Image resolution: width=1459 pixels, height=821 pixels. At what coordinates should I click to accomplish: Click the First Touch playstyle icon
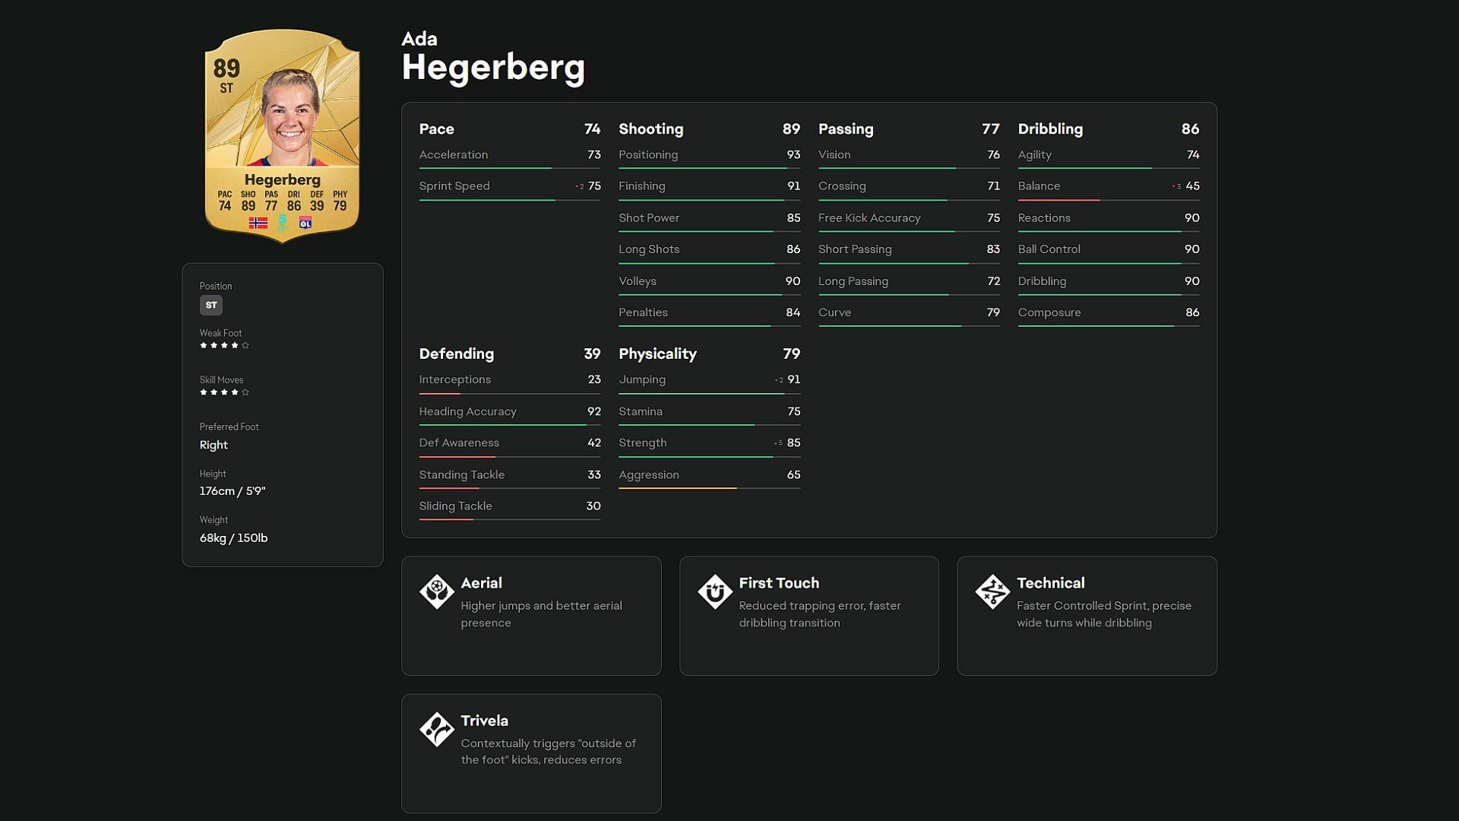coord(714,589)
